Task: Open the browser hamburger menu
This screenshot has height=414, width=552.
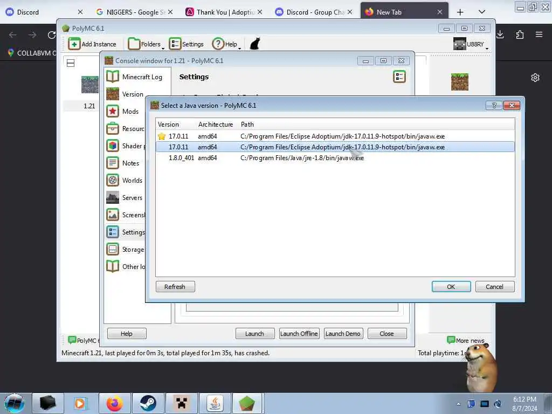Action: coord(539,34)
